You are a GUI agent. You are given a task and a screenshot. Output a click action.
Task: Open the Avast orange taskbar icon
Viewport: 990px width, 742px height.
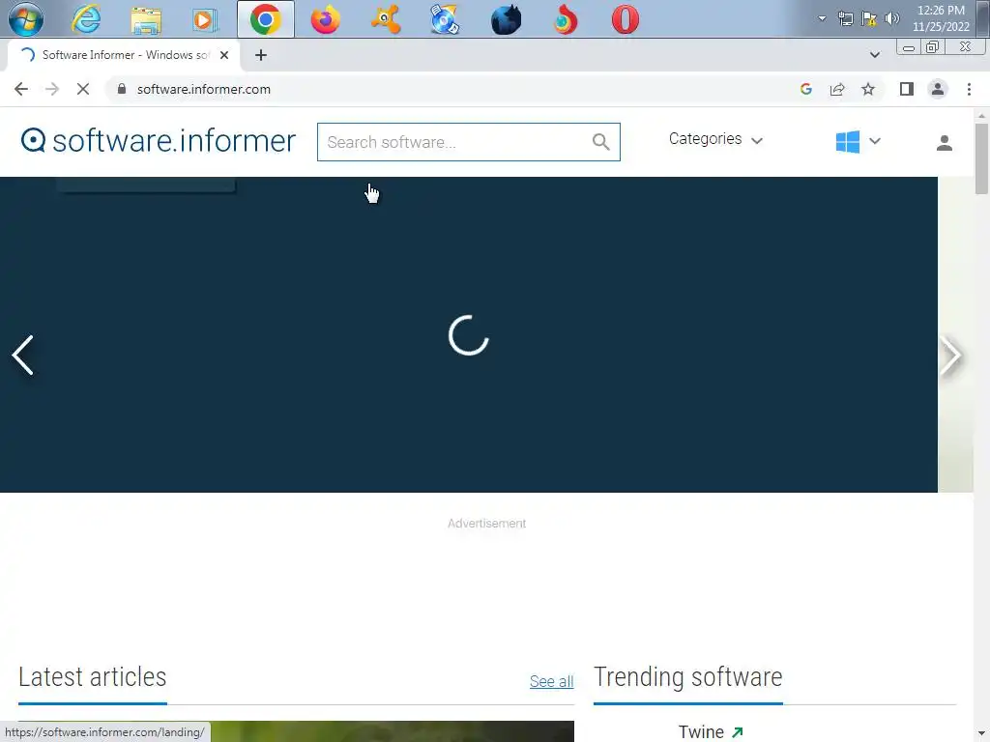[385, 19]
